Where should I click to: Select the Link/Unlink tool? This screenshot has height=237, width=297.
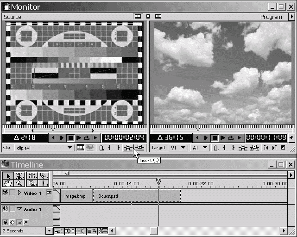32,183
